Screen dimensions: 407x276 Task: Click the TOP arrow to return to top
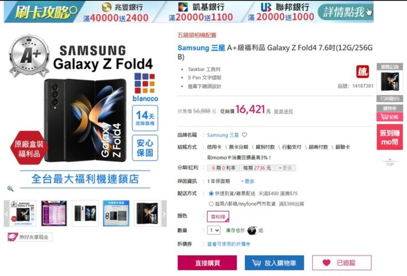click(x=390, y=163)
